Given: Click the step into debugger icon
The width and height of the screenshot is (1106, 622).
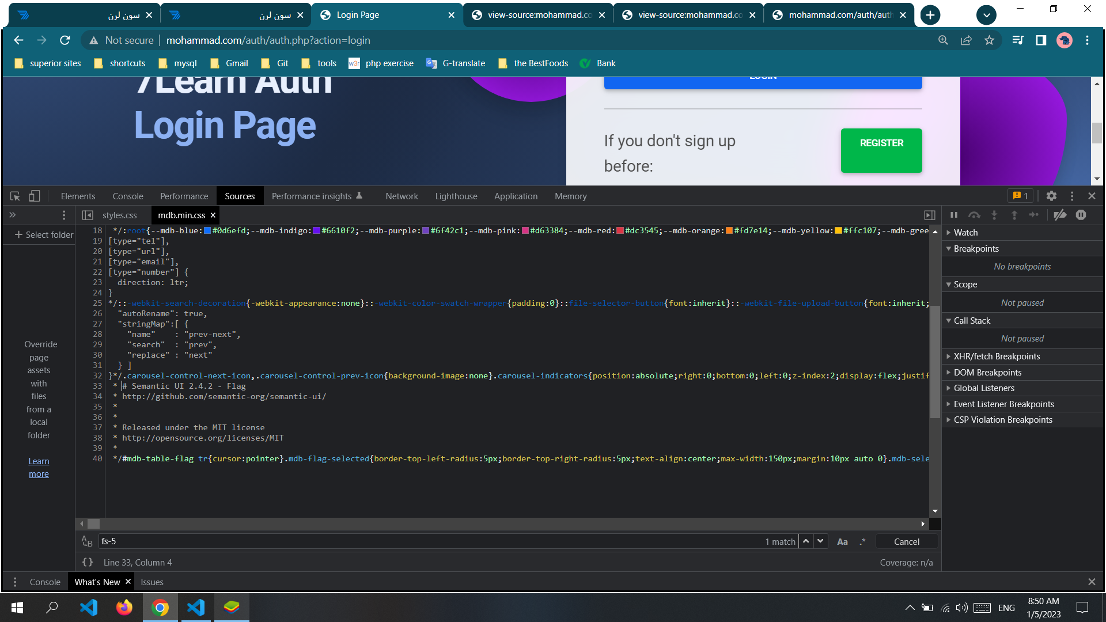Looking at the screenshot, I should pos(994,215).
